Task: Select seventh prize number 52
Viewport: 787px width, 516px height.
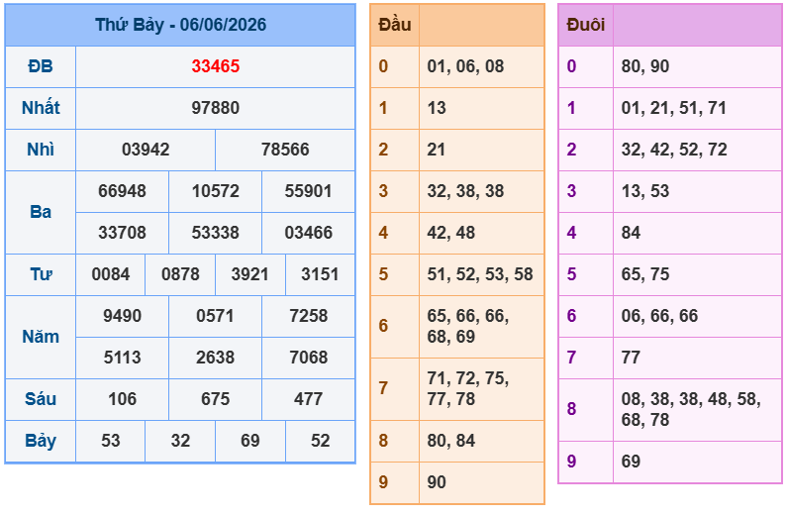Action: (320, 441)
